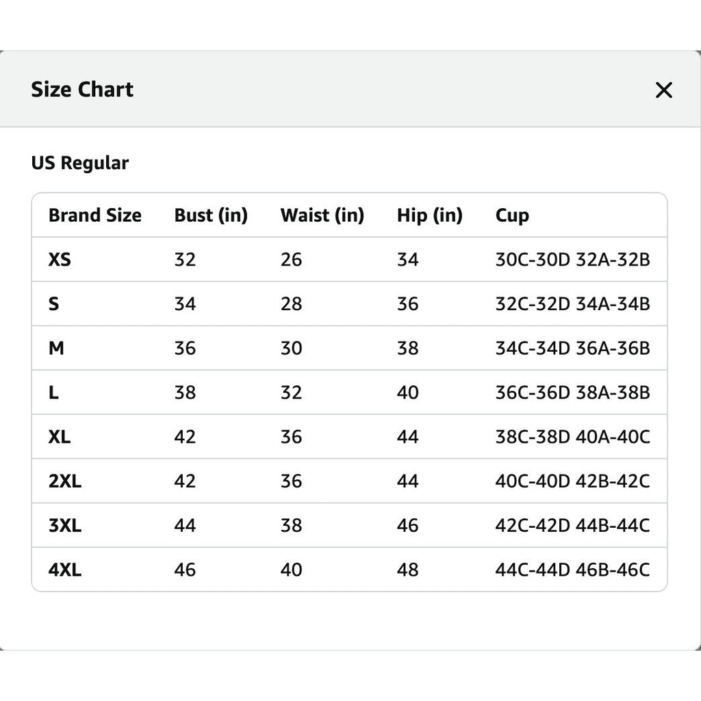Select cup value "32C-32D 34A-34B"

coord(573,303)
